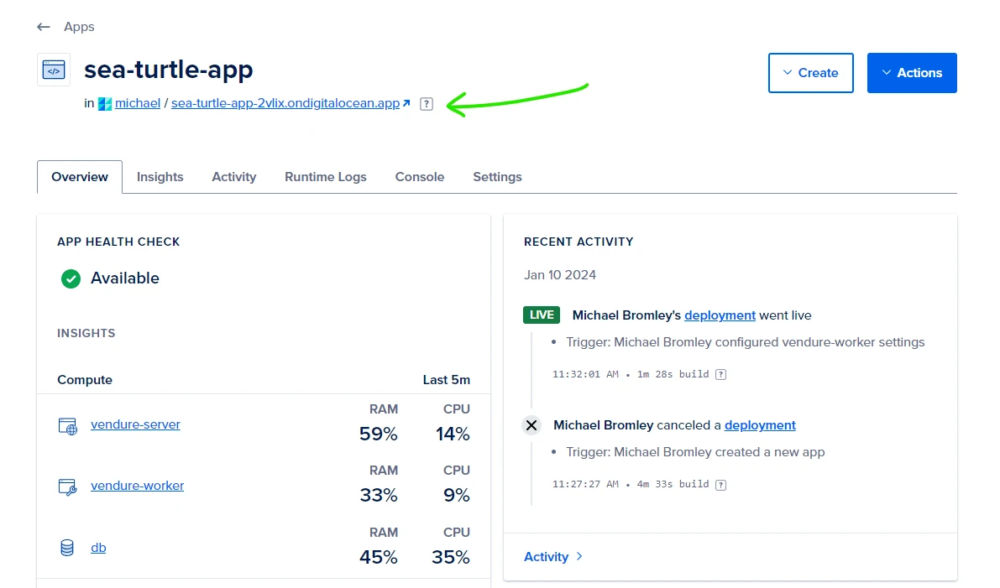This screenshot has width=1000, height=588.
Task: Open the build duration tooltip for the live deployment
Action: (x=720, y=374)
